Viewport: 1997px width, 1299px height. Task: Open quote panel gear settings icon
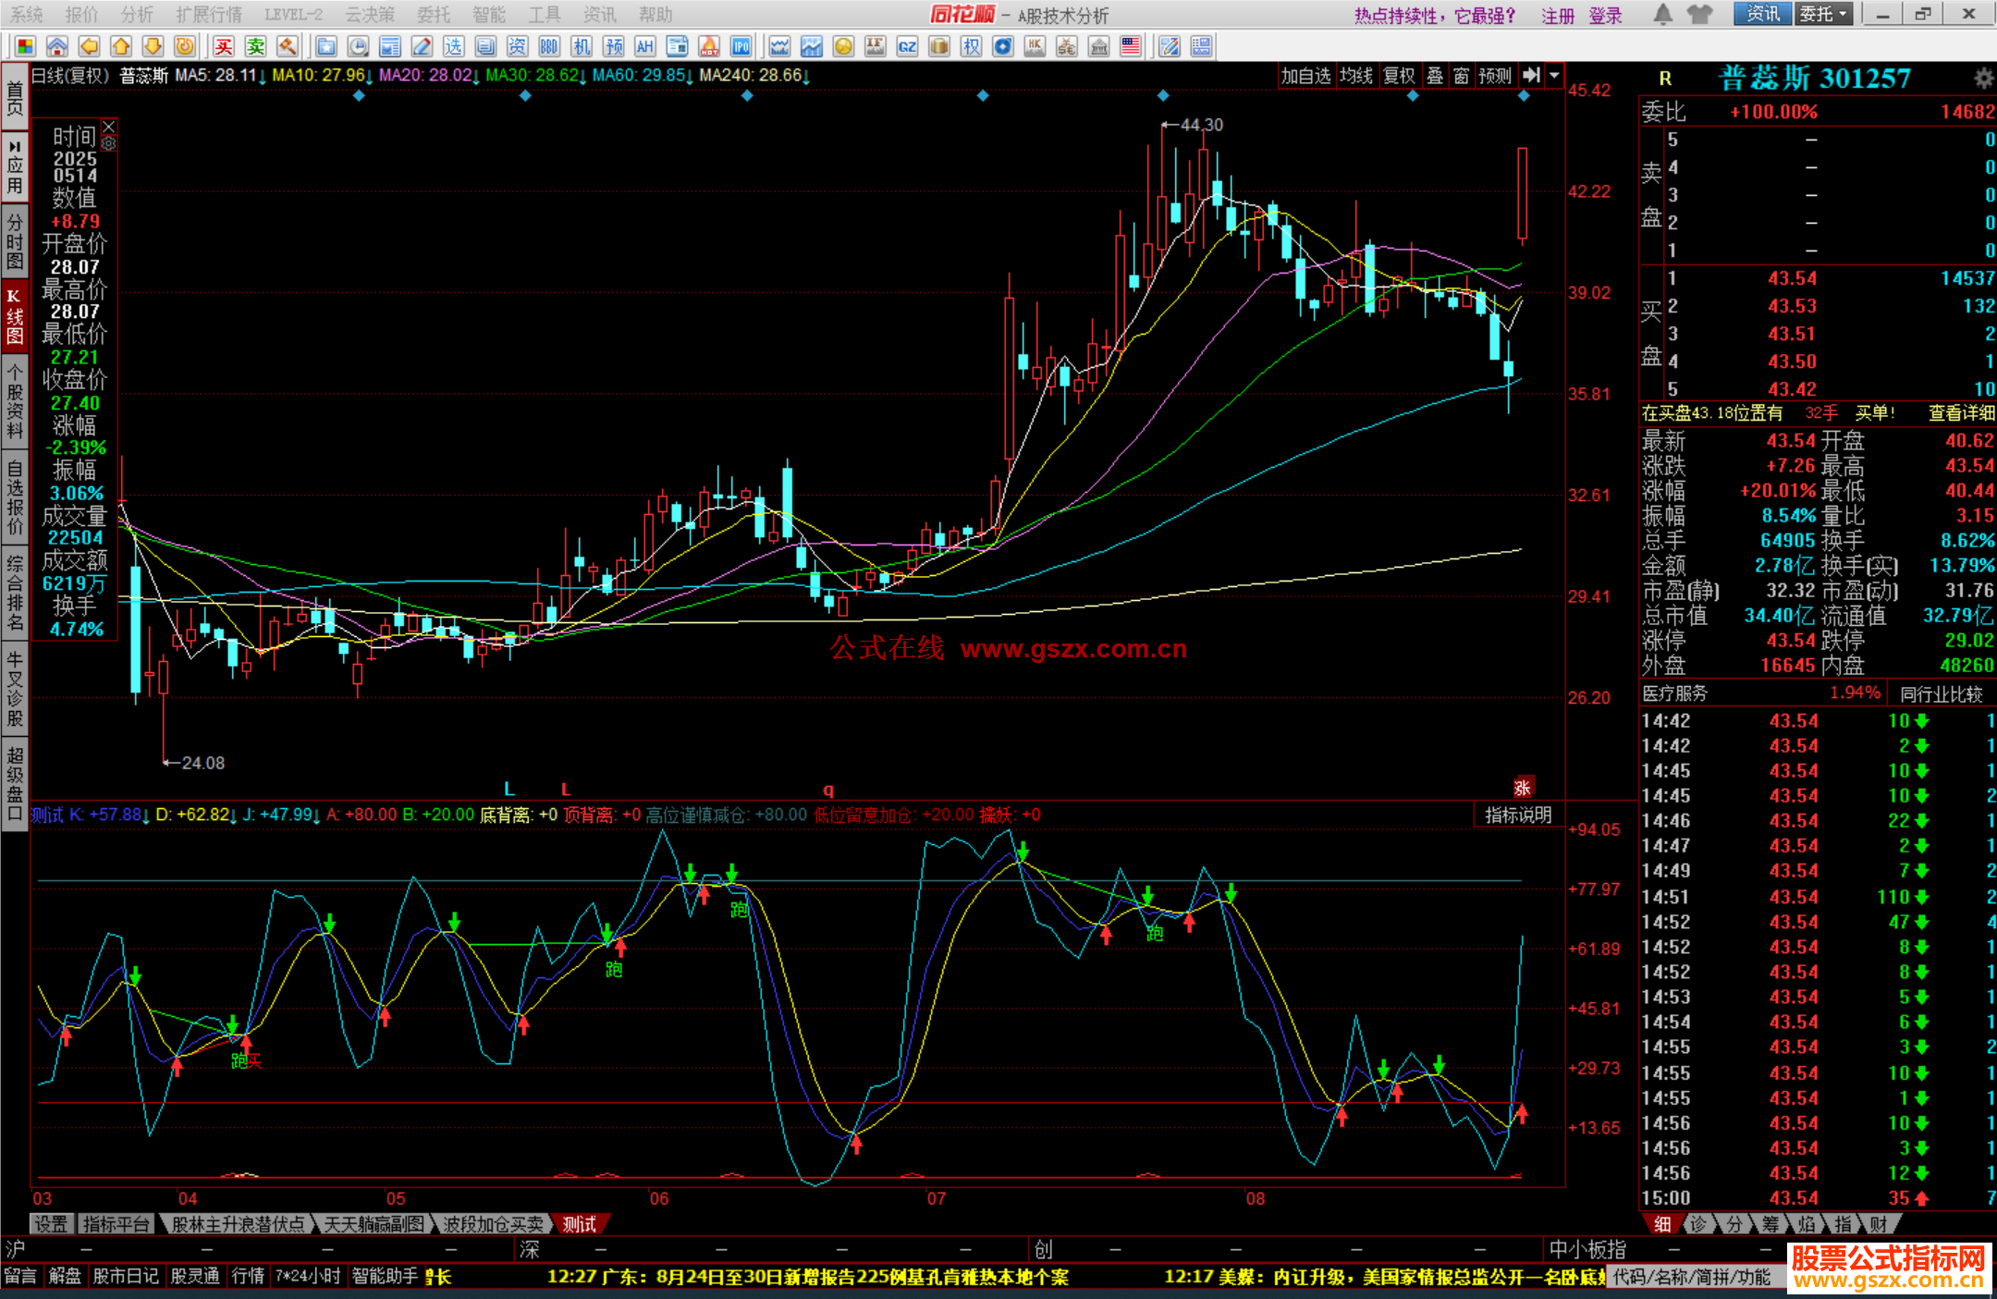[1983, 79]
